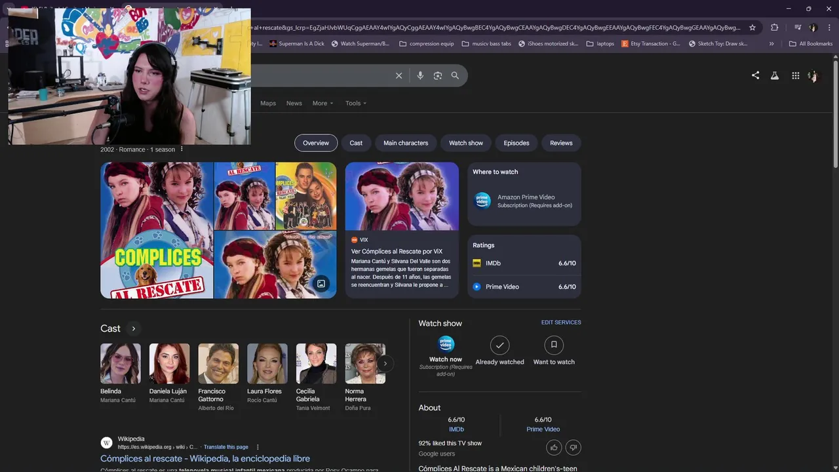The width and height of the screenshot is (839, 472).
Task: Open the Wikipedia result options menu
Action: (x=258, y=447)
